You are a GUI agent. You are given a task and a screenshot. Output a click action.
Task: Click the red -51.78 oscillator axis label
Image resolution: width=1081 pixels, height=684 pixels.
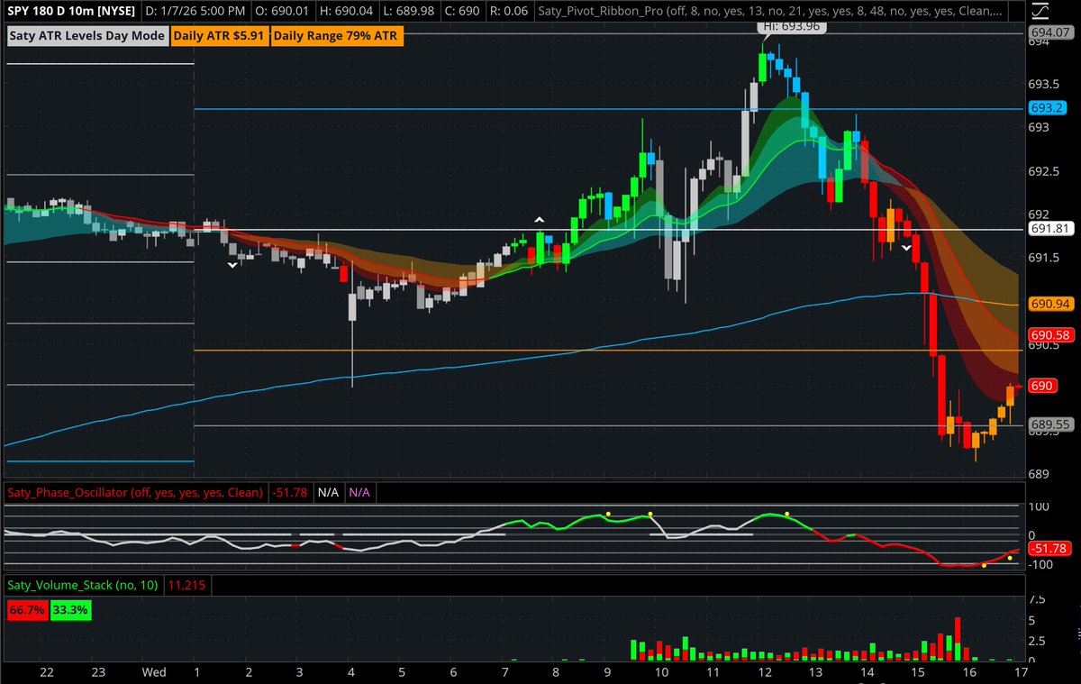click(1049, 548)
